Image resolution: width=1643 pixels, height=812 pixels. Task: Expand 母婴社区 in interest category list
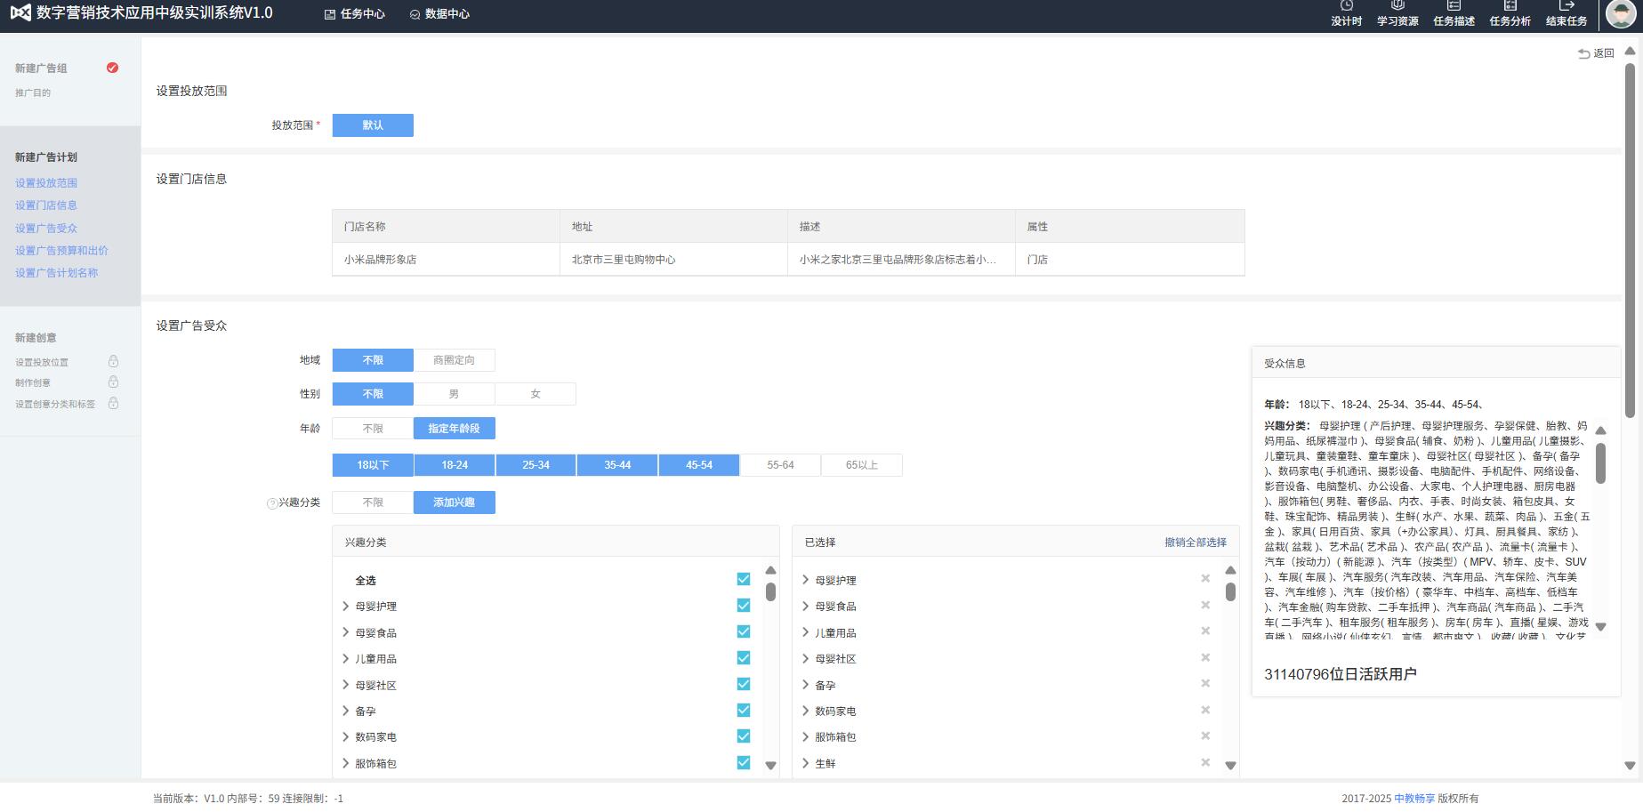346,685
